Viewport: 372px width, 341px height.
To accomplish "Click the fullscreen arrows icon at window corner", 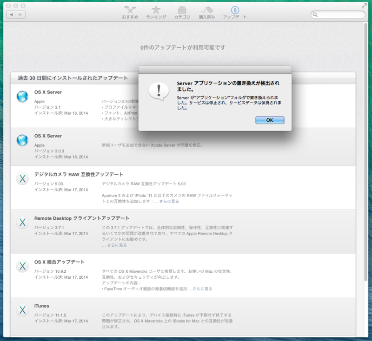I will click(364, 6).
